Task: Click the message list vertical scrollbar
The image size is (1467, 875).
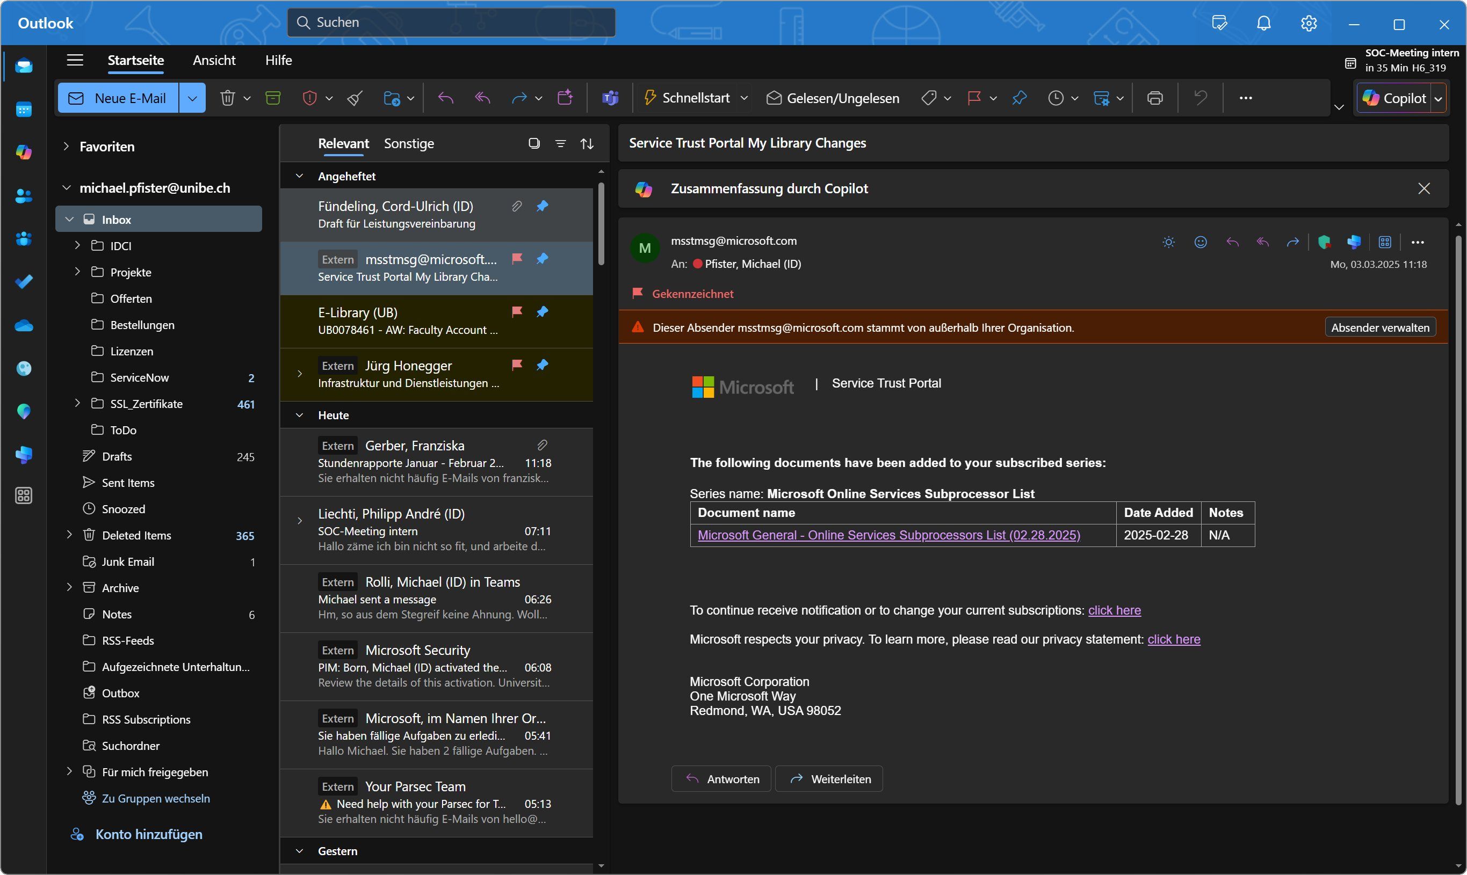Action: 601,224
